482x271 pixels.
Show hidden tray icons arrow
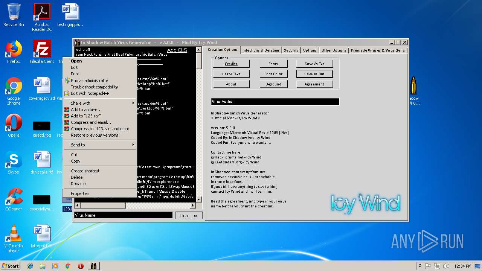coord(420,266)
